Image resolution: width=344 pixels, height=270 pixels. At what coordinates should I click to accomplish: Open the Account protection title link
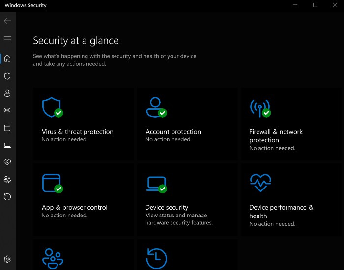tap(173, 132)
